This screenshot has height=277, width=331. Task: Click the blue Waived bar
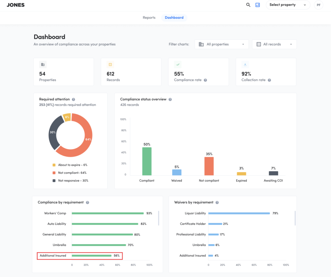pyautogui.click(x=177, y=172)
